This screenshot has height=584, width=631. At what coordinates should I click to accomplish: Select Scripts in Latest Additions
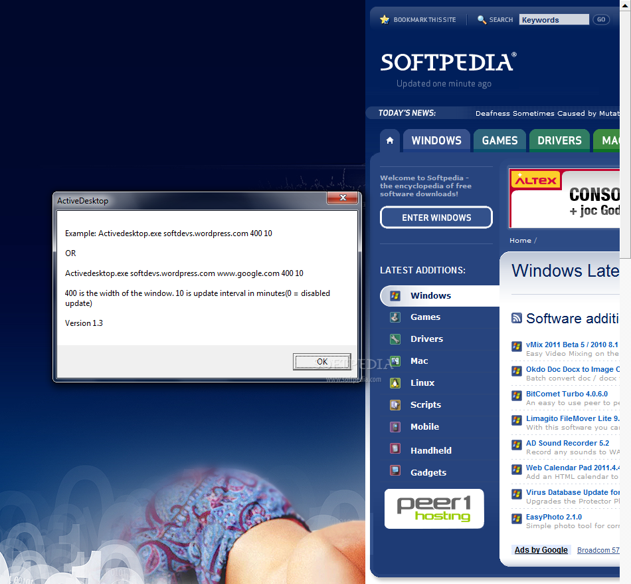pos(425,404)
